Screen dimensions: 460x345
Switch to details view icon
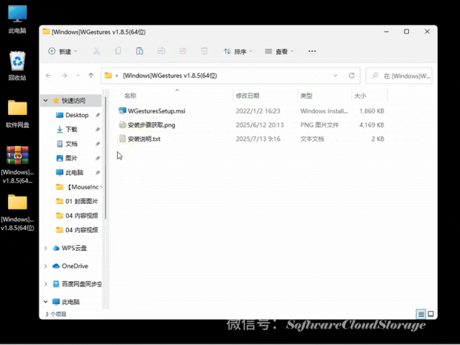[x=421, y=314]
